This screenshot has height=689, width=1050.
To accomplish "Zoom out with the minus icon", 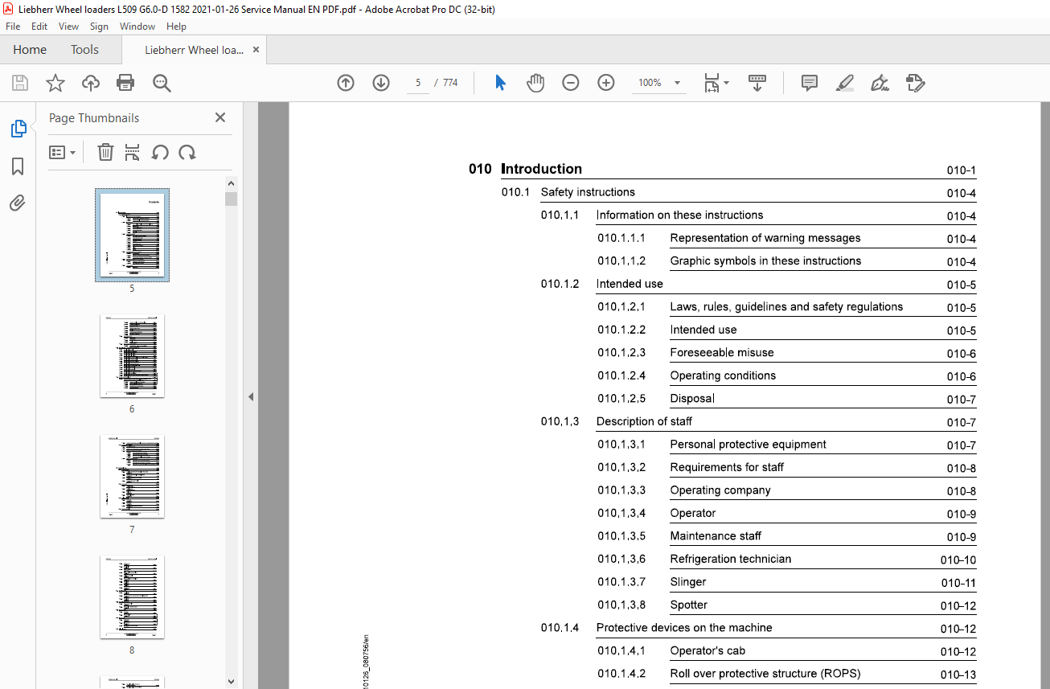I will pos(571,83).
